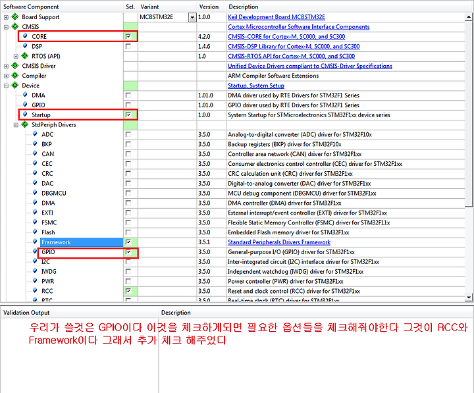Click the Validation Output column header

[79, 313]
